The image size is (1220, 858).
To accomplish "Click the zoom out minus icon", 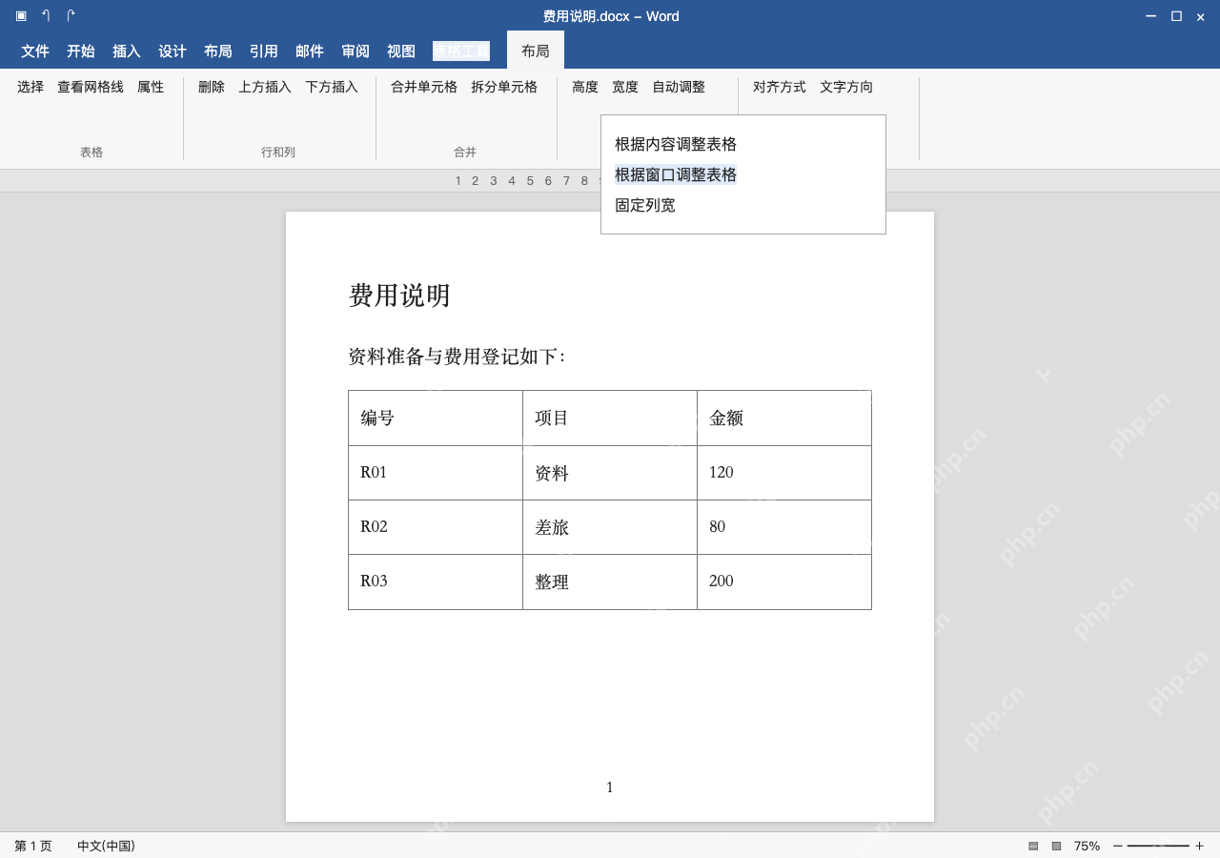I will [x=1118, y=846].
